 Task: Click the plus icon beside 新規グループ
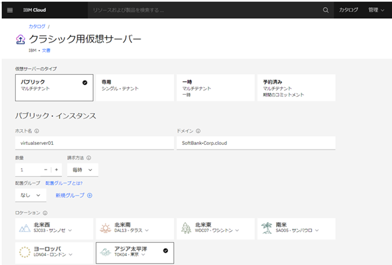tap(90, 195)
